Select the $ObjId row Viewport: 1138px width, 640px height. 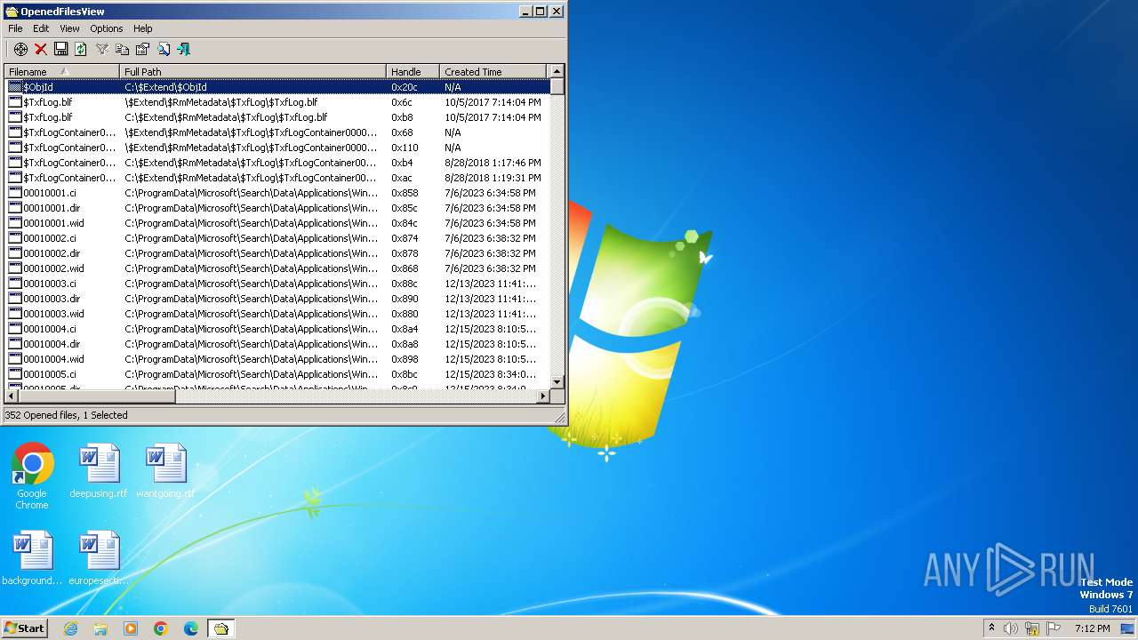277,87
